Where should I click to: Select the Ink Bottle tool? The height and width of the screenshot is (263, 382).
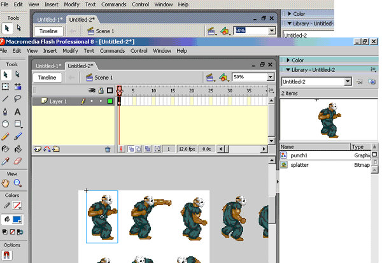point(5,148)
